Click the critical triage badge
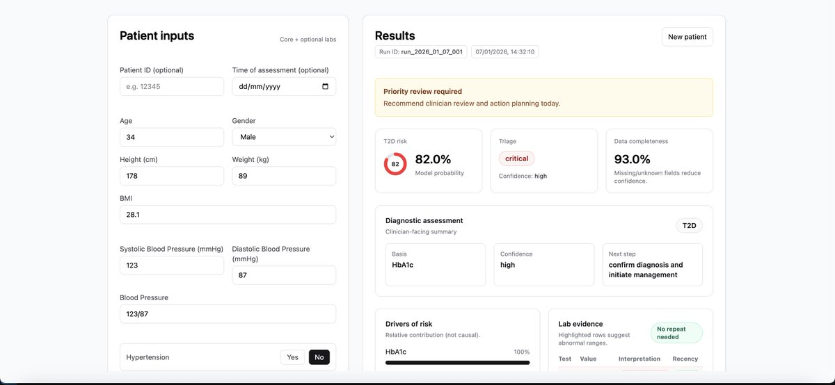Viewport: 835px width, 385px height. point(516,158)
